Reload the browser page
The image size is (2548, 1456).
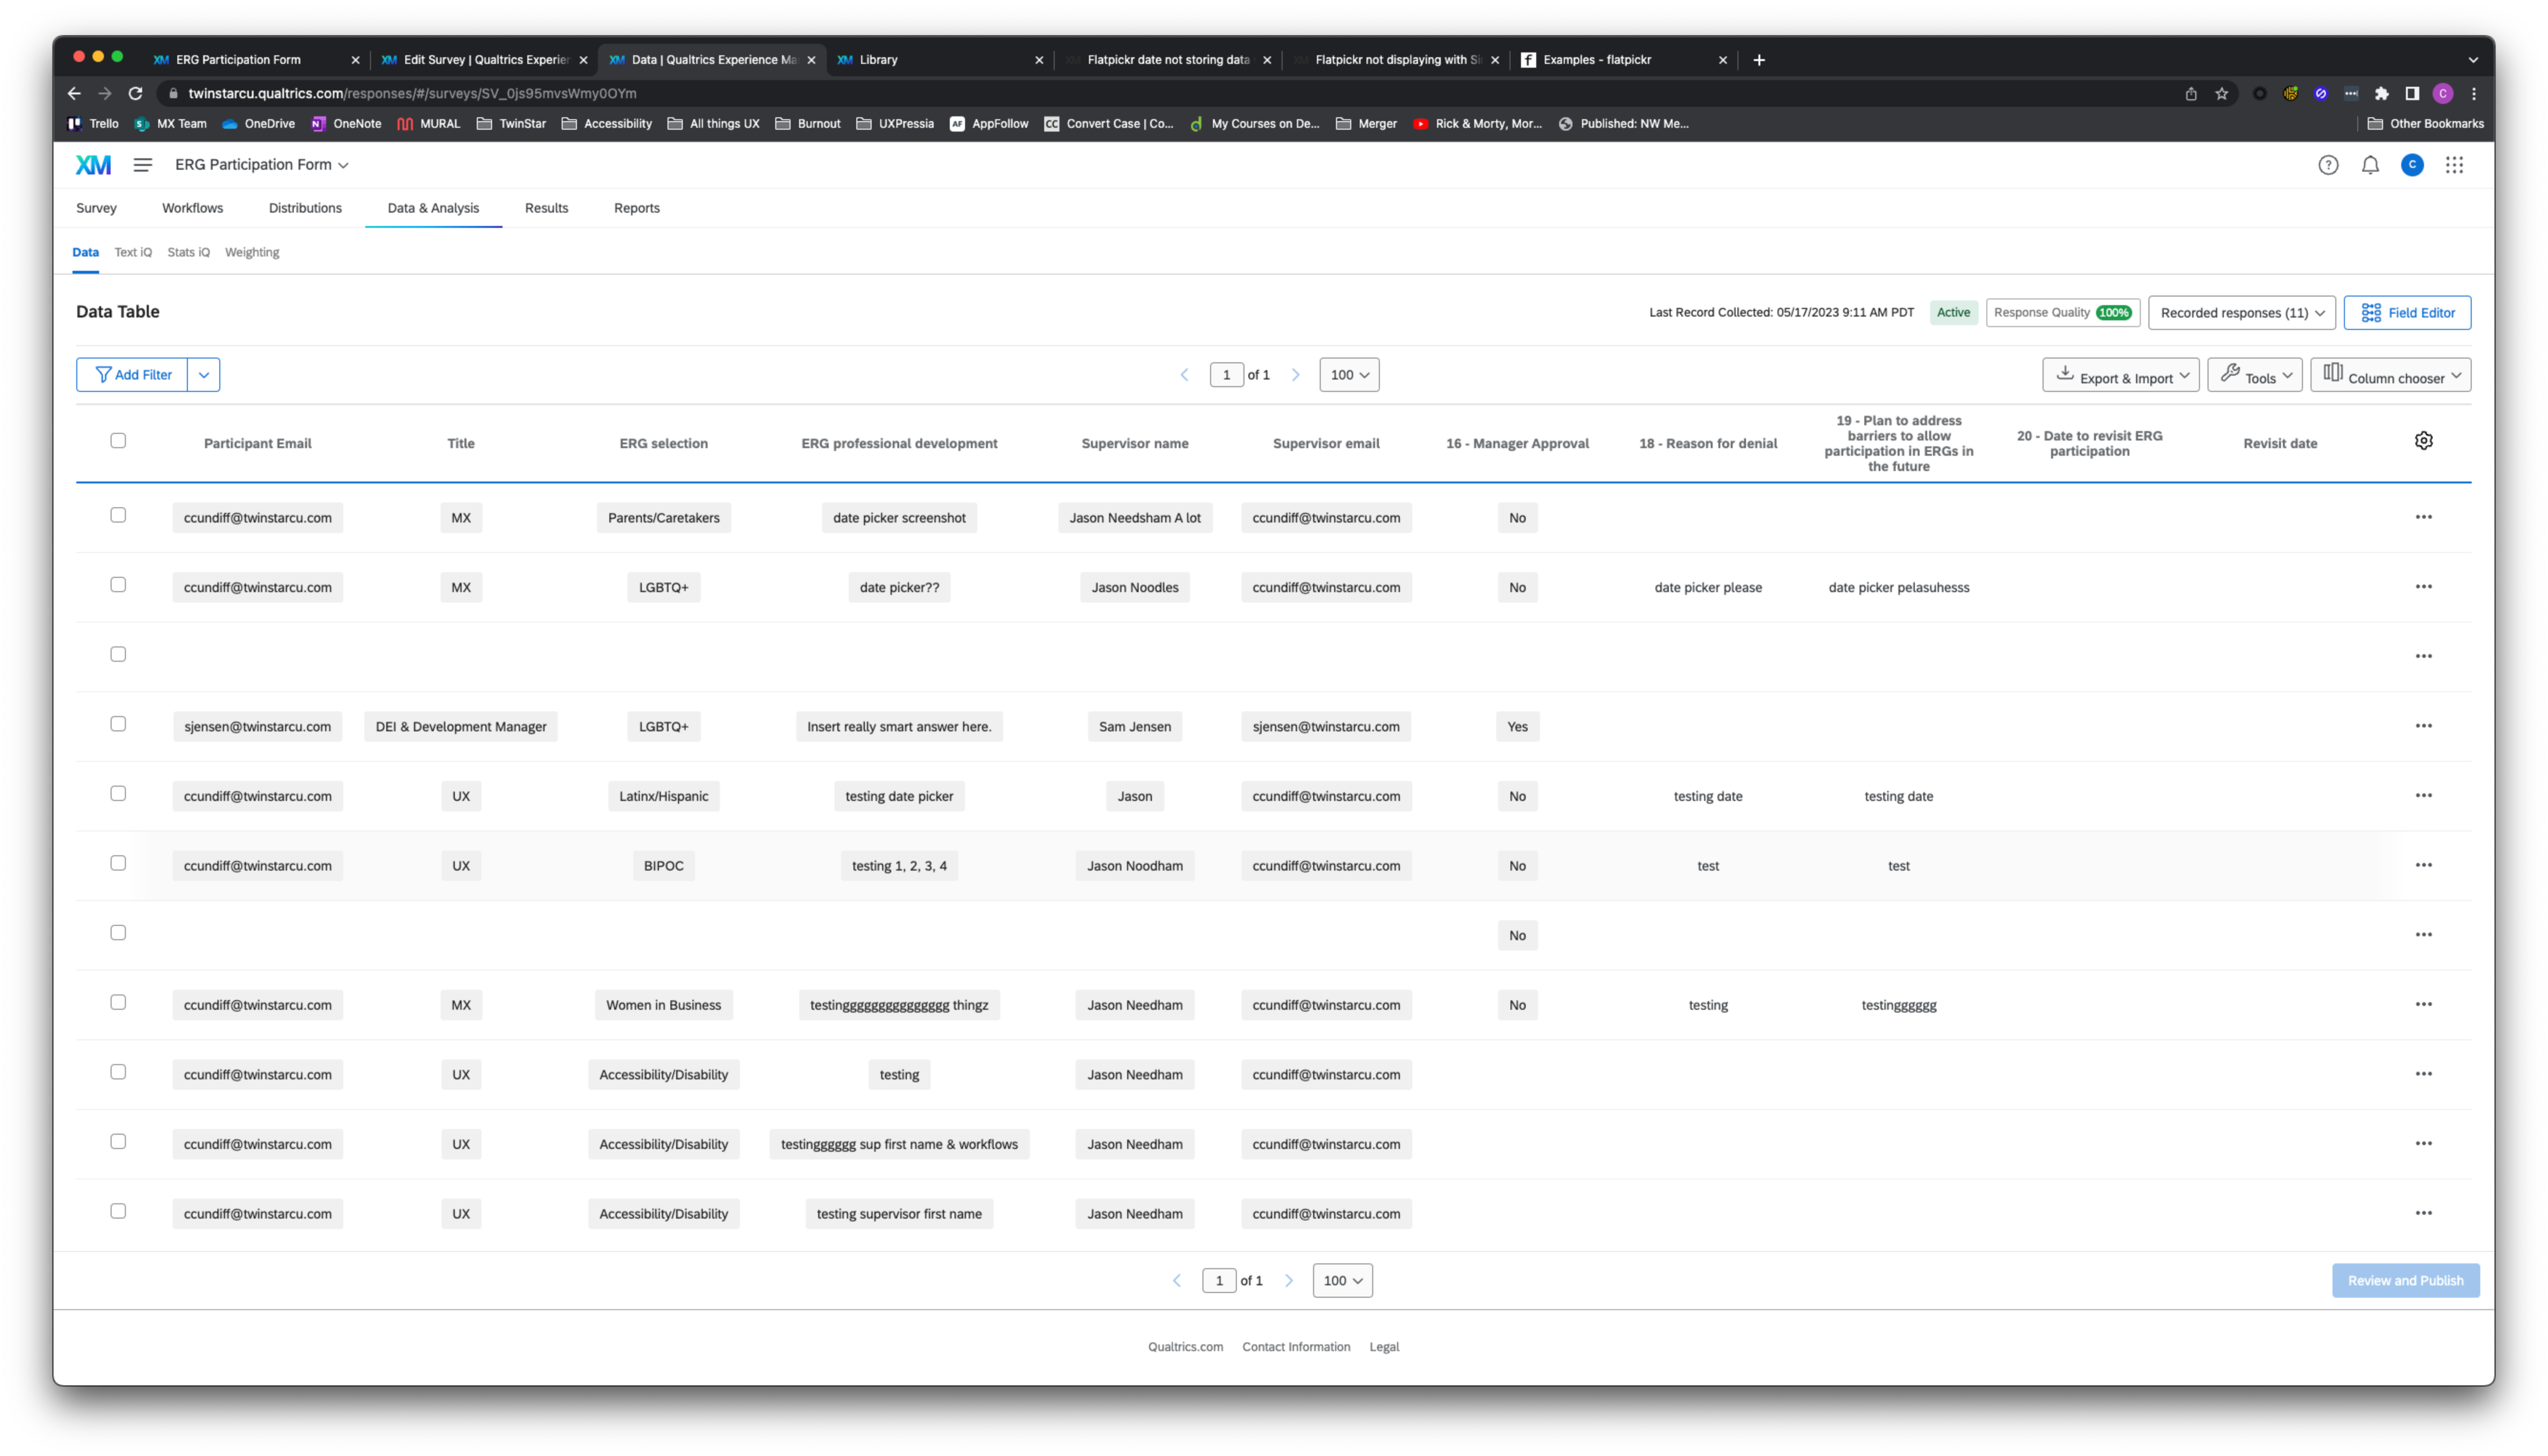(x=135, y=93)
